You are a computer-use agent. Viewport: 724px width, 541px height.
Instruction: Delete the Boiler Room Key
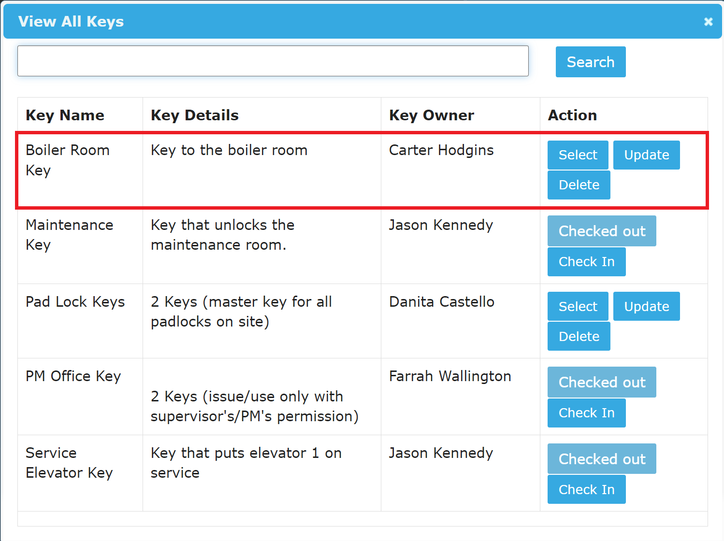579,185
